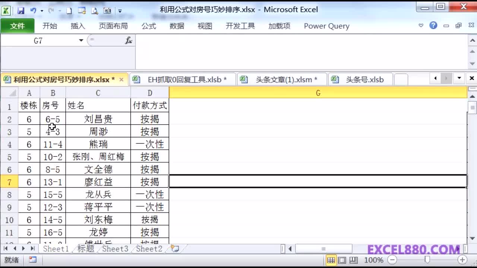This screenshot has height=268, width=477.
Task: Open the Name Box dropdown
Action: point(80,40)
